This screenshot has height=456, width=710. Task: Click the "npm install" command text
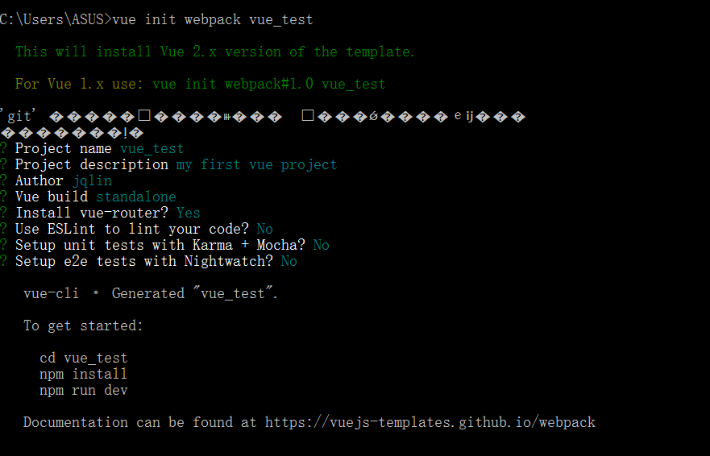tap(83, 374)
